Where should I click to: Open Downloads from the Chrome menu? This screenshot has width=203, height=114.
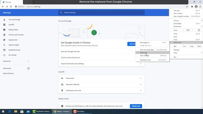tap(186, 23)
